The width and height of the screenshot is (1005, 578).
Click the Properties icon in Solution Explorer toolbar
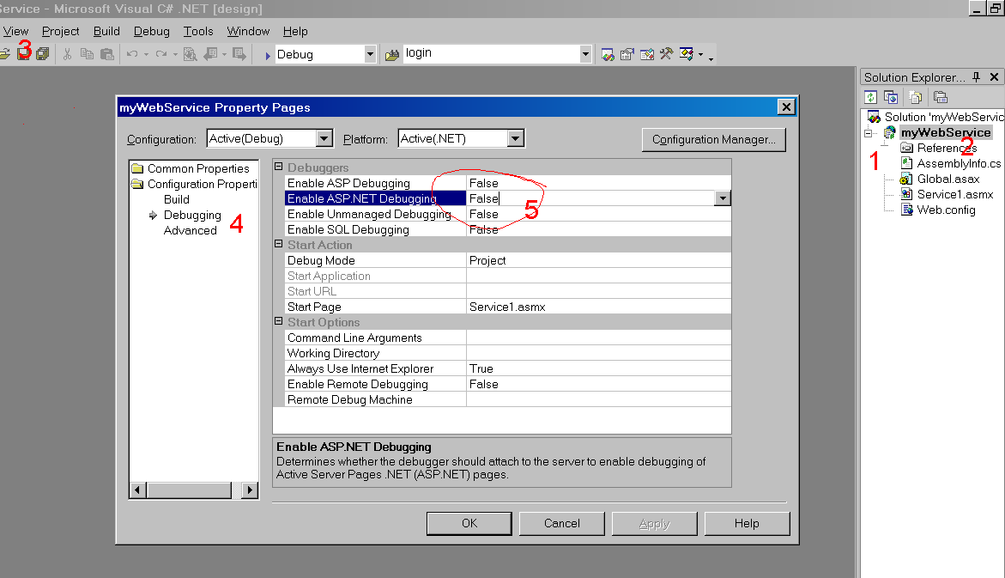(x=941, y=97)
